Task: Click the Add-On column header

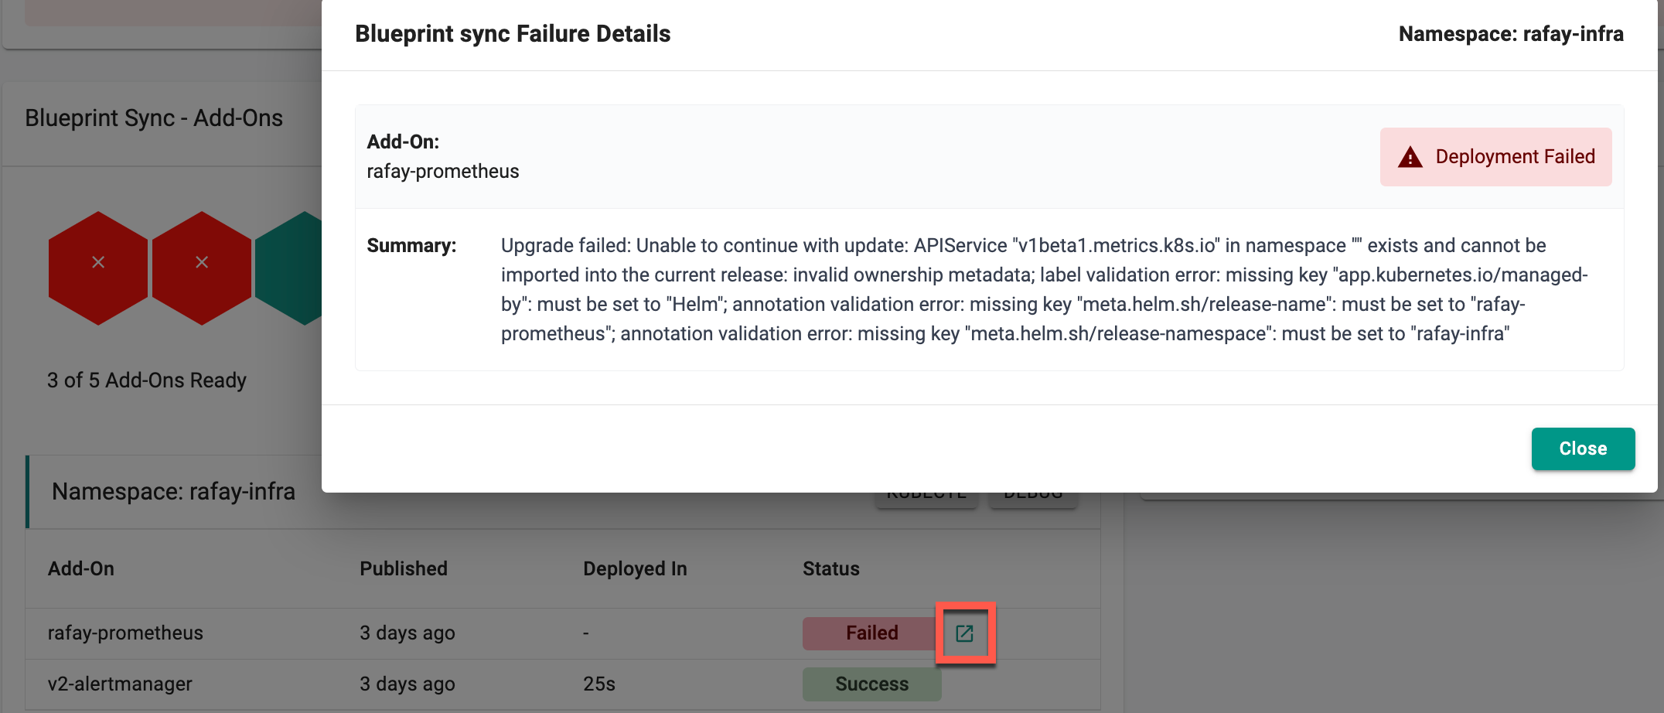Action: [x=81, y=569]
